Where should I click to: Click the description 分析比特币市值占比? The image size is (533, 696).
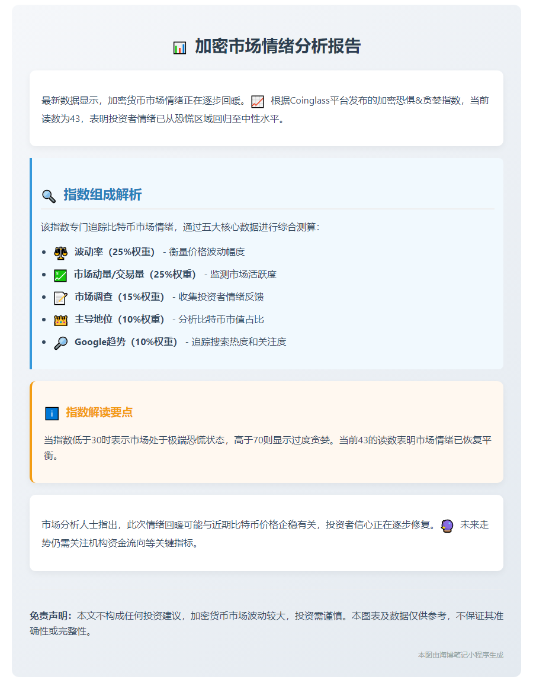(x=221, y=319)
